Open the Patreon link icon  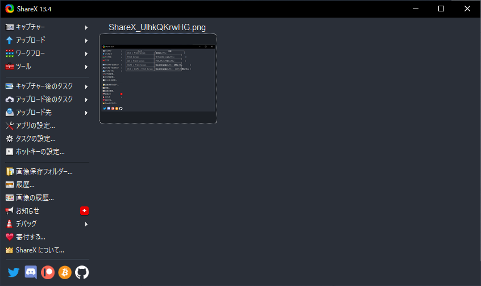point(48,272)
